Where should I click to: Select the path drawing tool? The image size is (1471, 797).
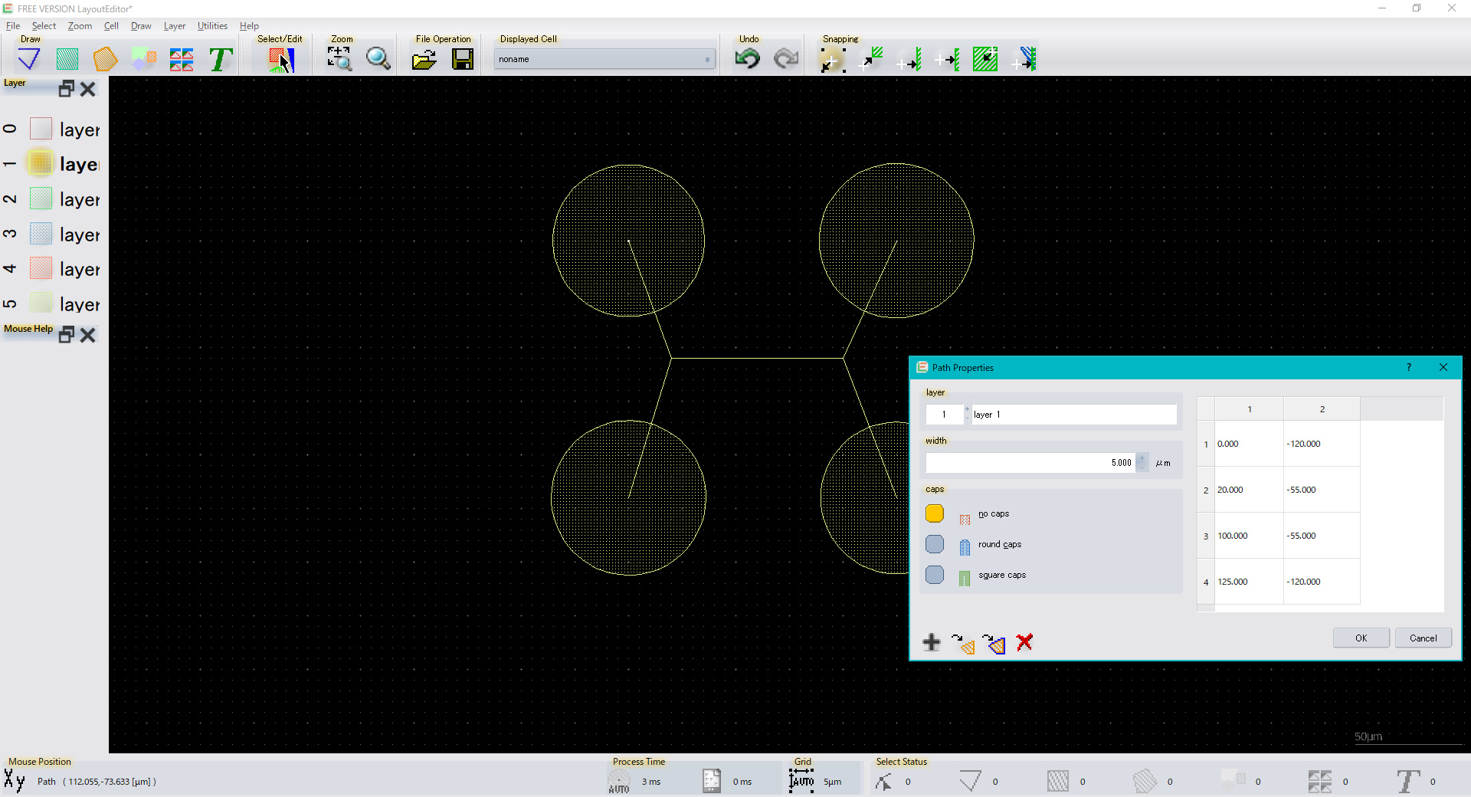[x=29, y=59]
